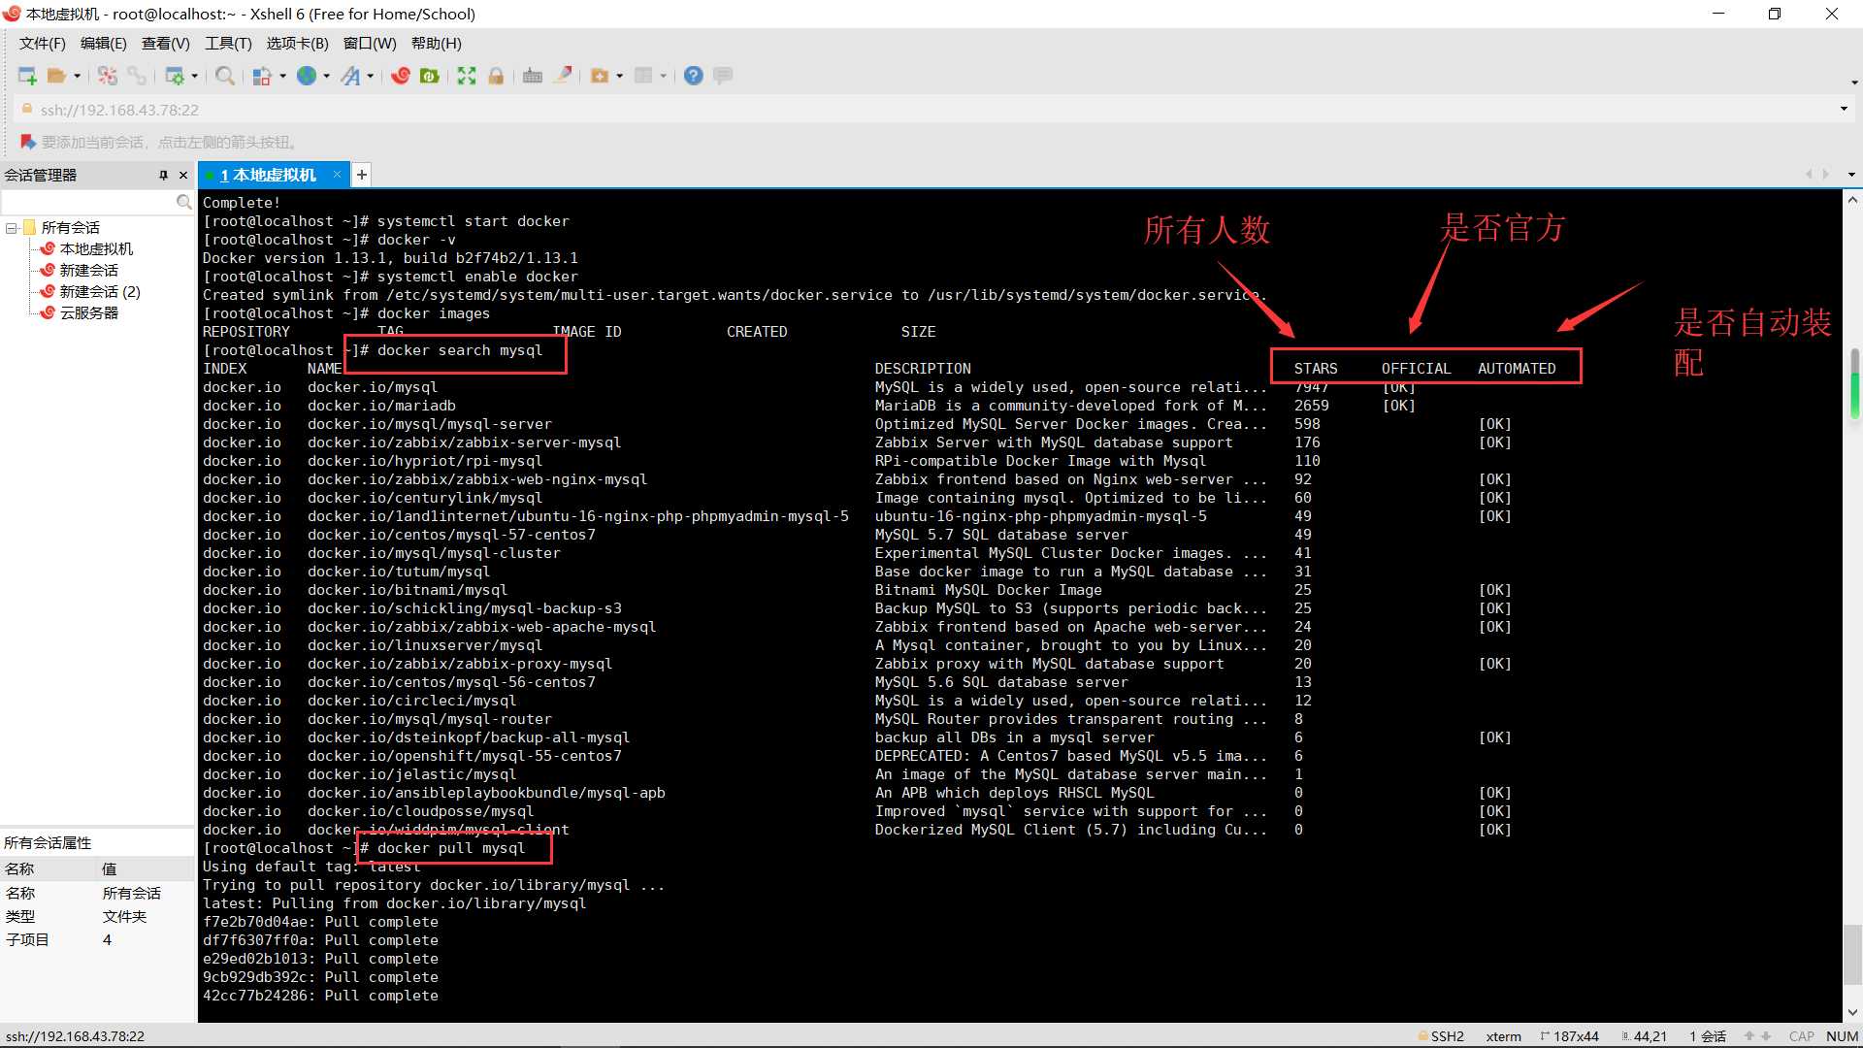Image resolution: width=1863 pixels, height=1048 pixels.
Task: Open dropdown next to font icon
Action: pos(370,76)
